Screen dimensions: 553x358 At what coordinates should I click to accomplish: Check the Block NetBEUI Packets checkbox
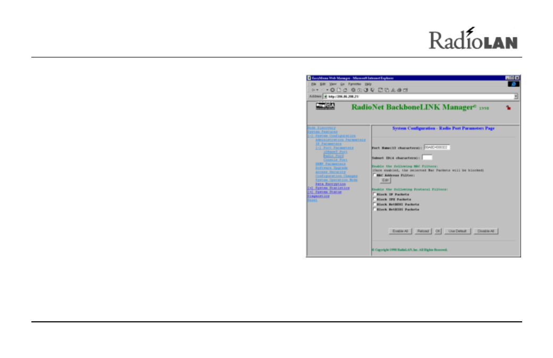[x=374, y=204]
